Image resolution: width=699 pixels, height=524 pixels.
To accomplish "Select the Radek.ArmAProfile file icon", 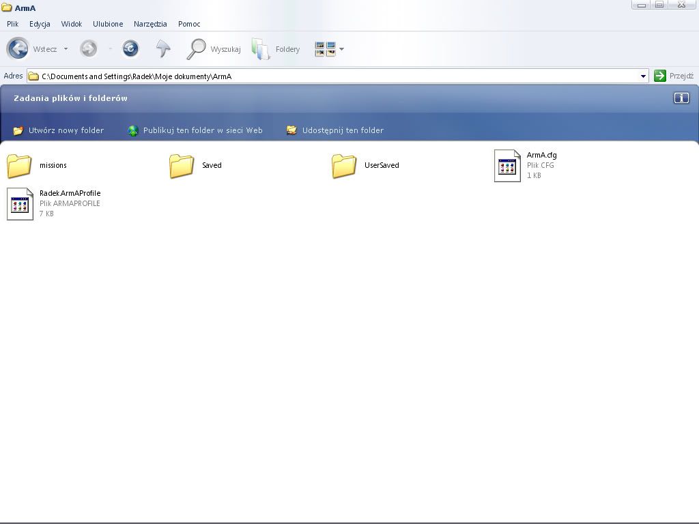I will [x=20, y=204].
